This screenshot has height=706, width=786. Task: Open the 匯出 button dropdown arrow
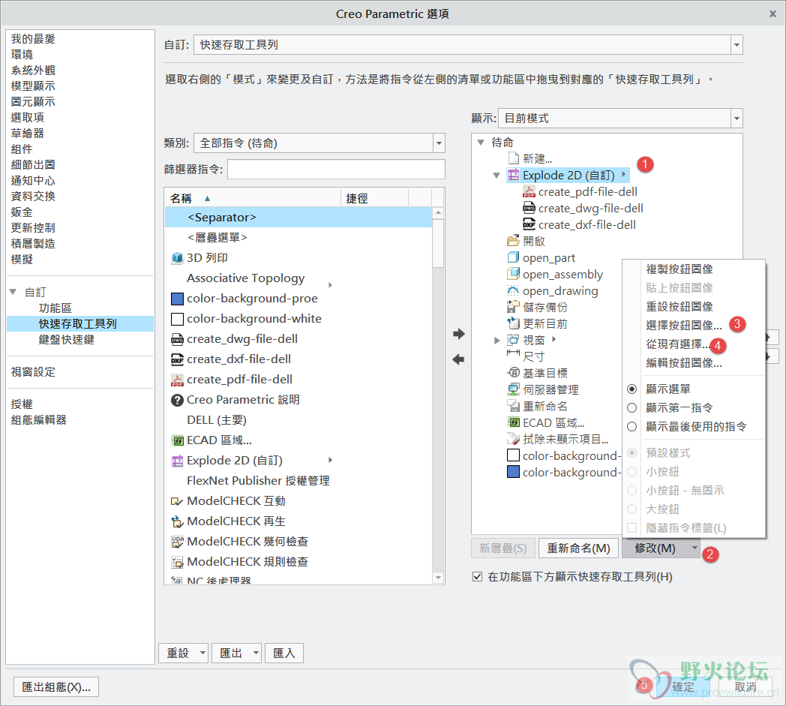click(x=256, y=653)
